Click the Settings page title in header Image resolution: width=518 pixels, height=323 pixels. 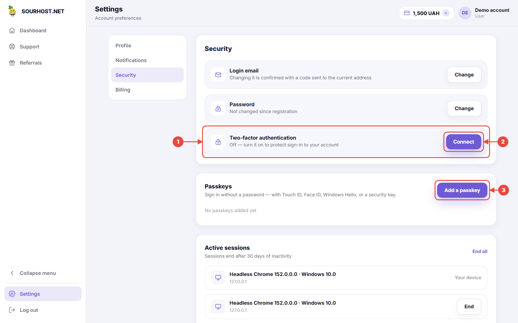[109, 9]
